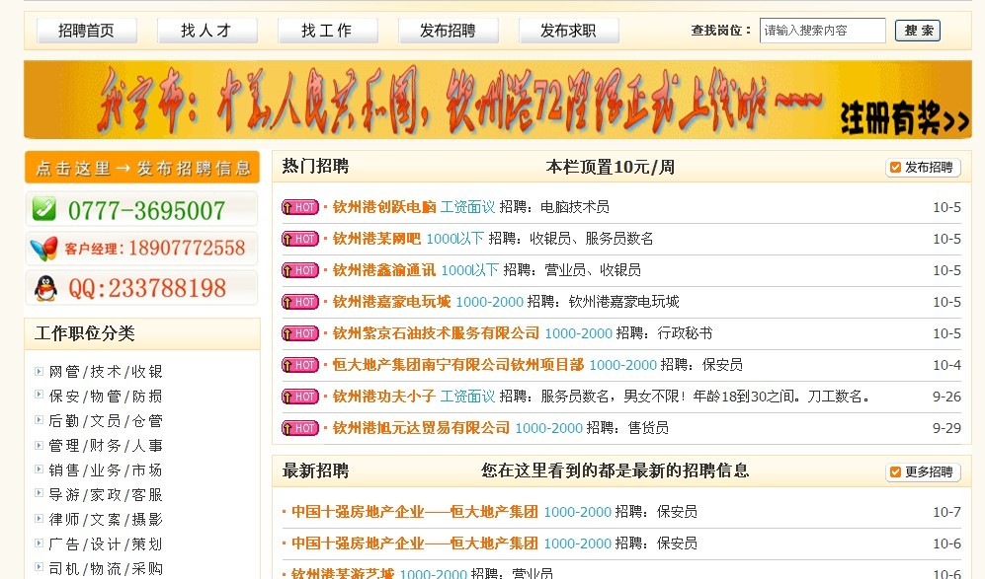Select the 后勤/文员/仓管 category
The width and height of the screenshot is (985, 579).
(106, 420)
